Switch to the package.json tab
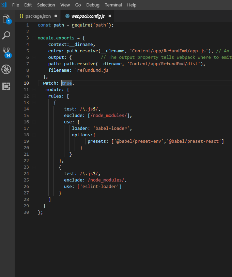This screenshot has height=277, width=232. coord(37,16)
